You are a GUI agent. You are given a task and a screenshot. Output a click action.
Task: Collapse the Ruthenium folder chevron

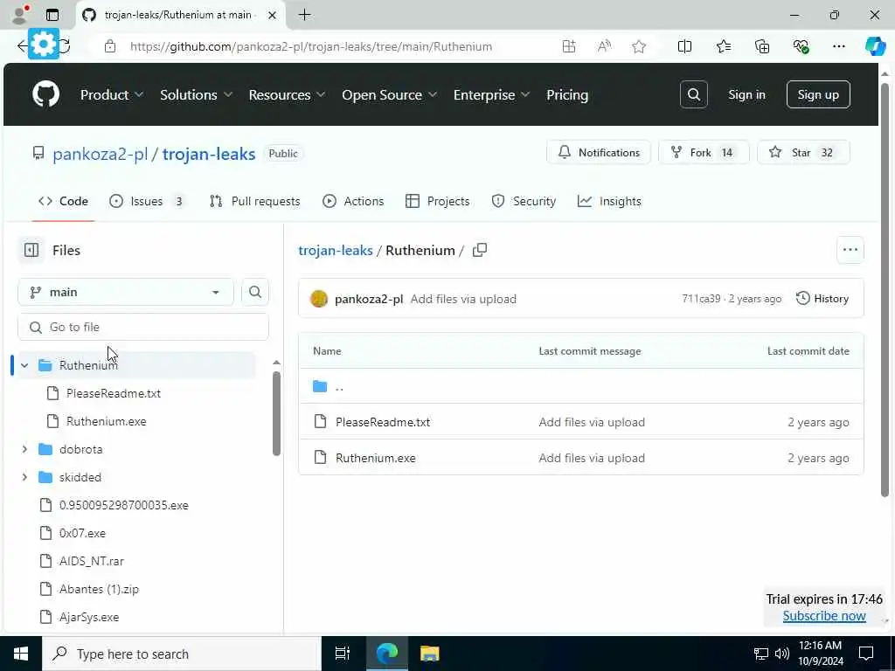[x=24, y=365]
